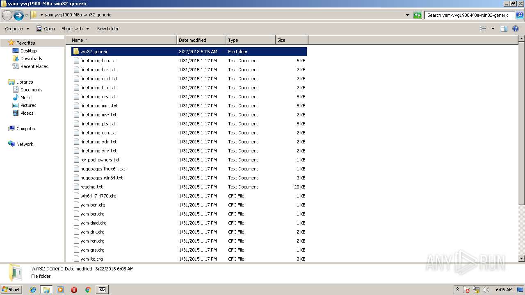
Task: Open the Share with menu
Action: click(75, 29)
